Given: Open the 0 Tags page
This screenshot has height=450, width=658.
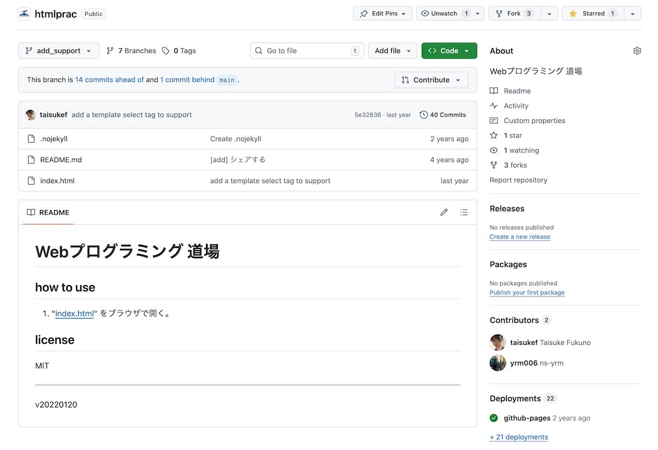Looking at the screenshot, I should tap(179, 51).
